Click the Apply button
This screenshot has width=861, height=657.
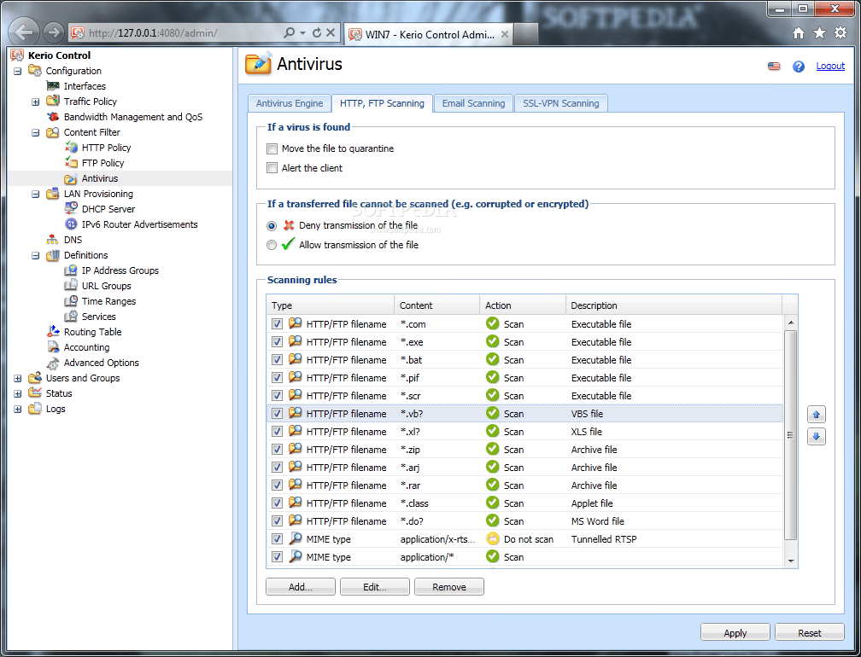click(x=735, y=632)
